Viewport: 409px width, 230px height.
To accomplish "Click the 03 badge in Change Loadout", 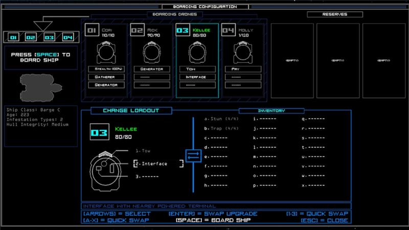I will [x=99, y=132].
